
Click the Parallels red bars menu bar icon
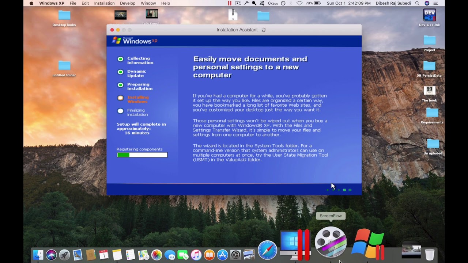tap(230, 3)
